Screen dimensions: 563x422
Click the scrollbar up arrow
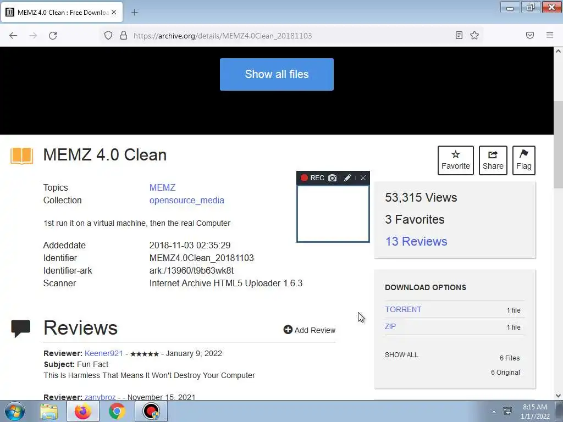[x=558, y=51]
